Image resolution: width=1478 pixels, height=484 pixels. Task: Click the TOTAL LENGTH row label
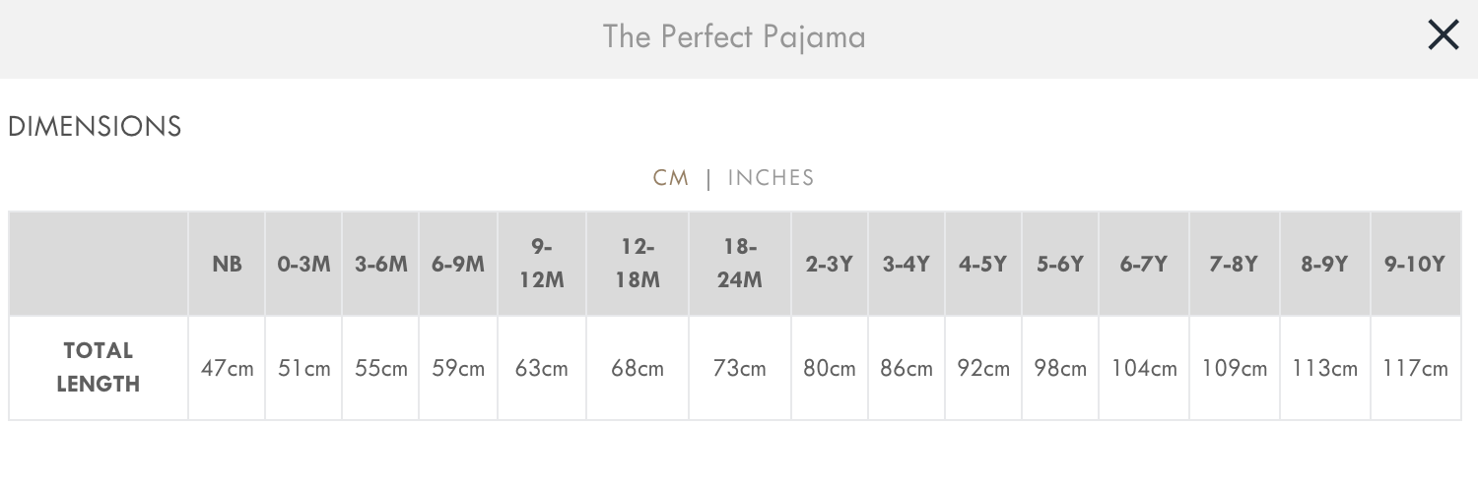point(99,368)
